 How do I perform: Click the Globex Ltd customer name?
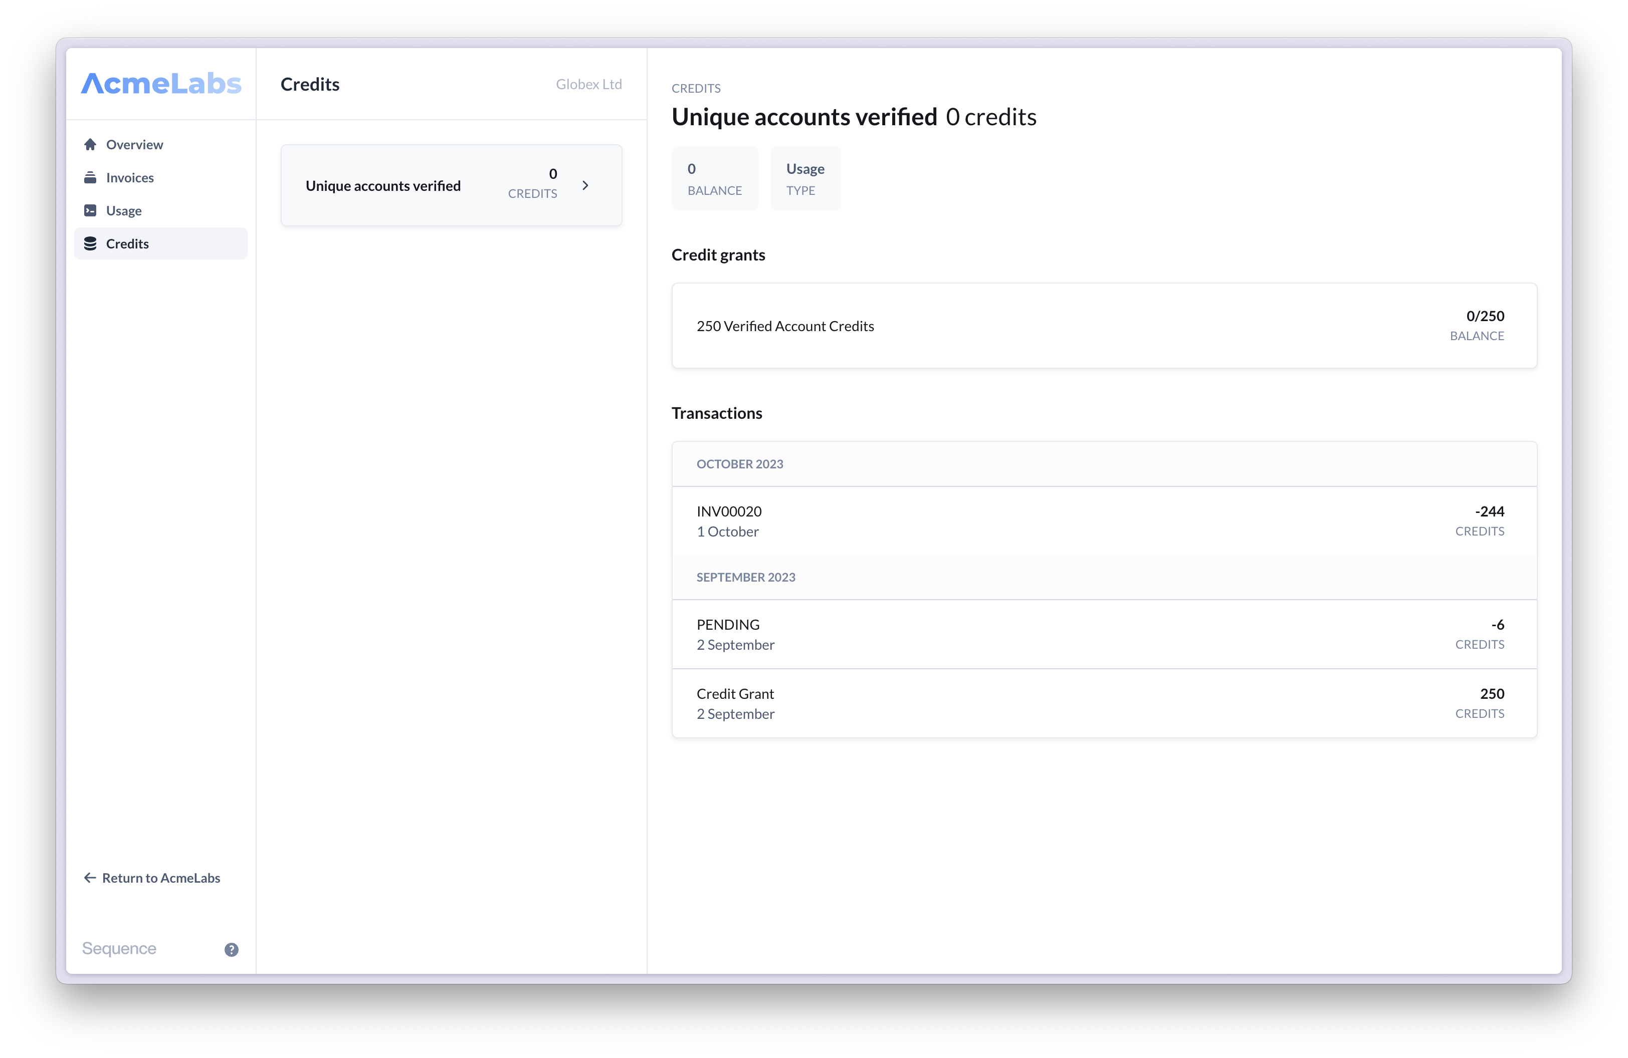tap(589, 84)
